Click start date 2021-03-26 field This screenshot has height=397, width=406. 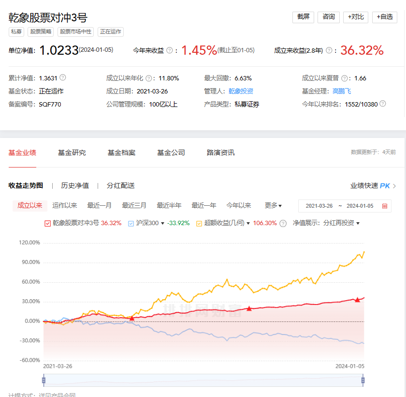(319, 206)
